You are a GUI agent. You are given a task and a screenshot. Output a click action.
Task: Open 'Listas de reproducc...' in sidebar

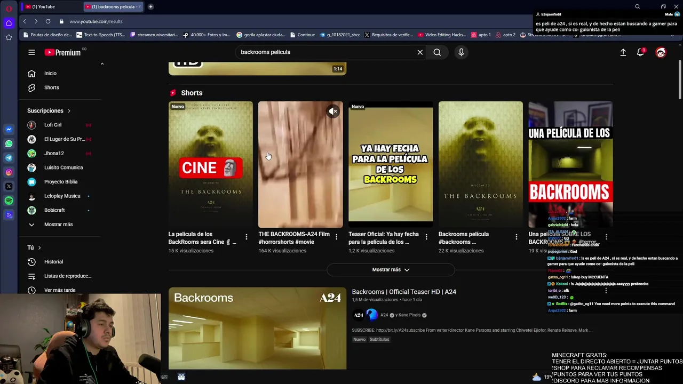[68, 276]
